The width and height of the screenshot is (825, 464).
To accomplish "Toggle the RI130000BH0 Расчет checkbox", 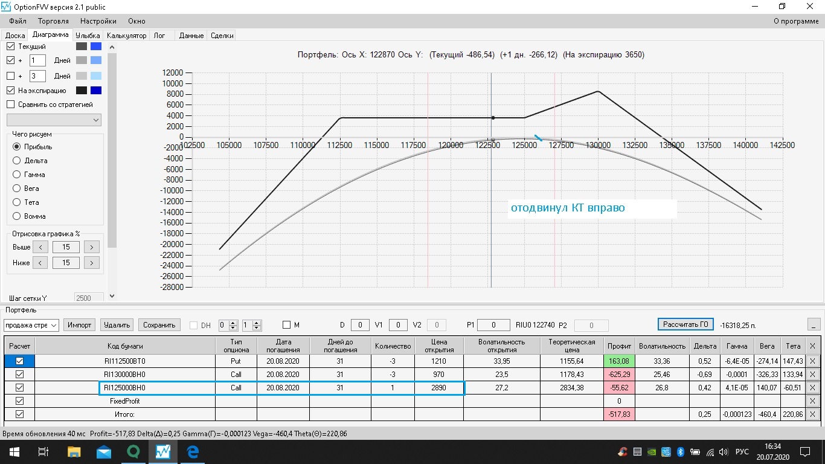I will 19,375.
